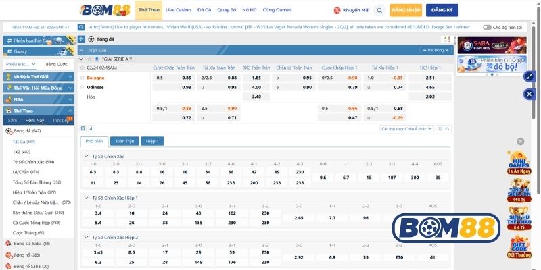Toggle Chế độ nền tối dark mode switch

tap(487, 27)
